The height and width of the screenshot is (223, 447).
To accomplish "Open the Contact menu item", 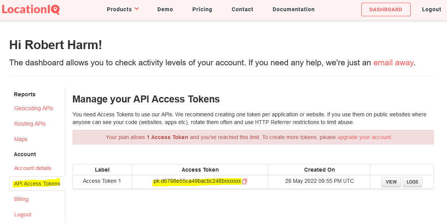I will (242, 9).
